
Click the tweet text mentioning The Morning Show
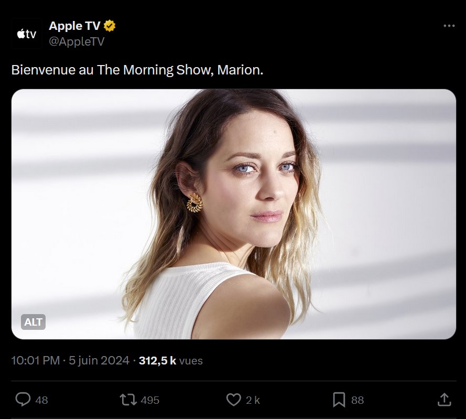point(137,70)
